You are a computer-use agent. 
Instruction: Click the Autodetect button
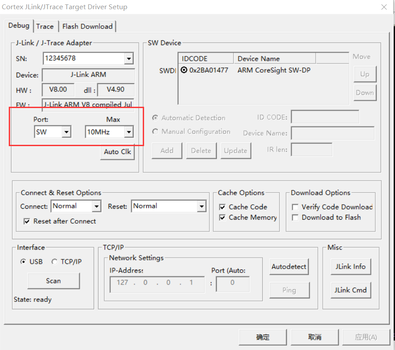click(289, 266)
